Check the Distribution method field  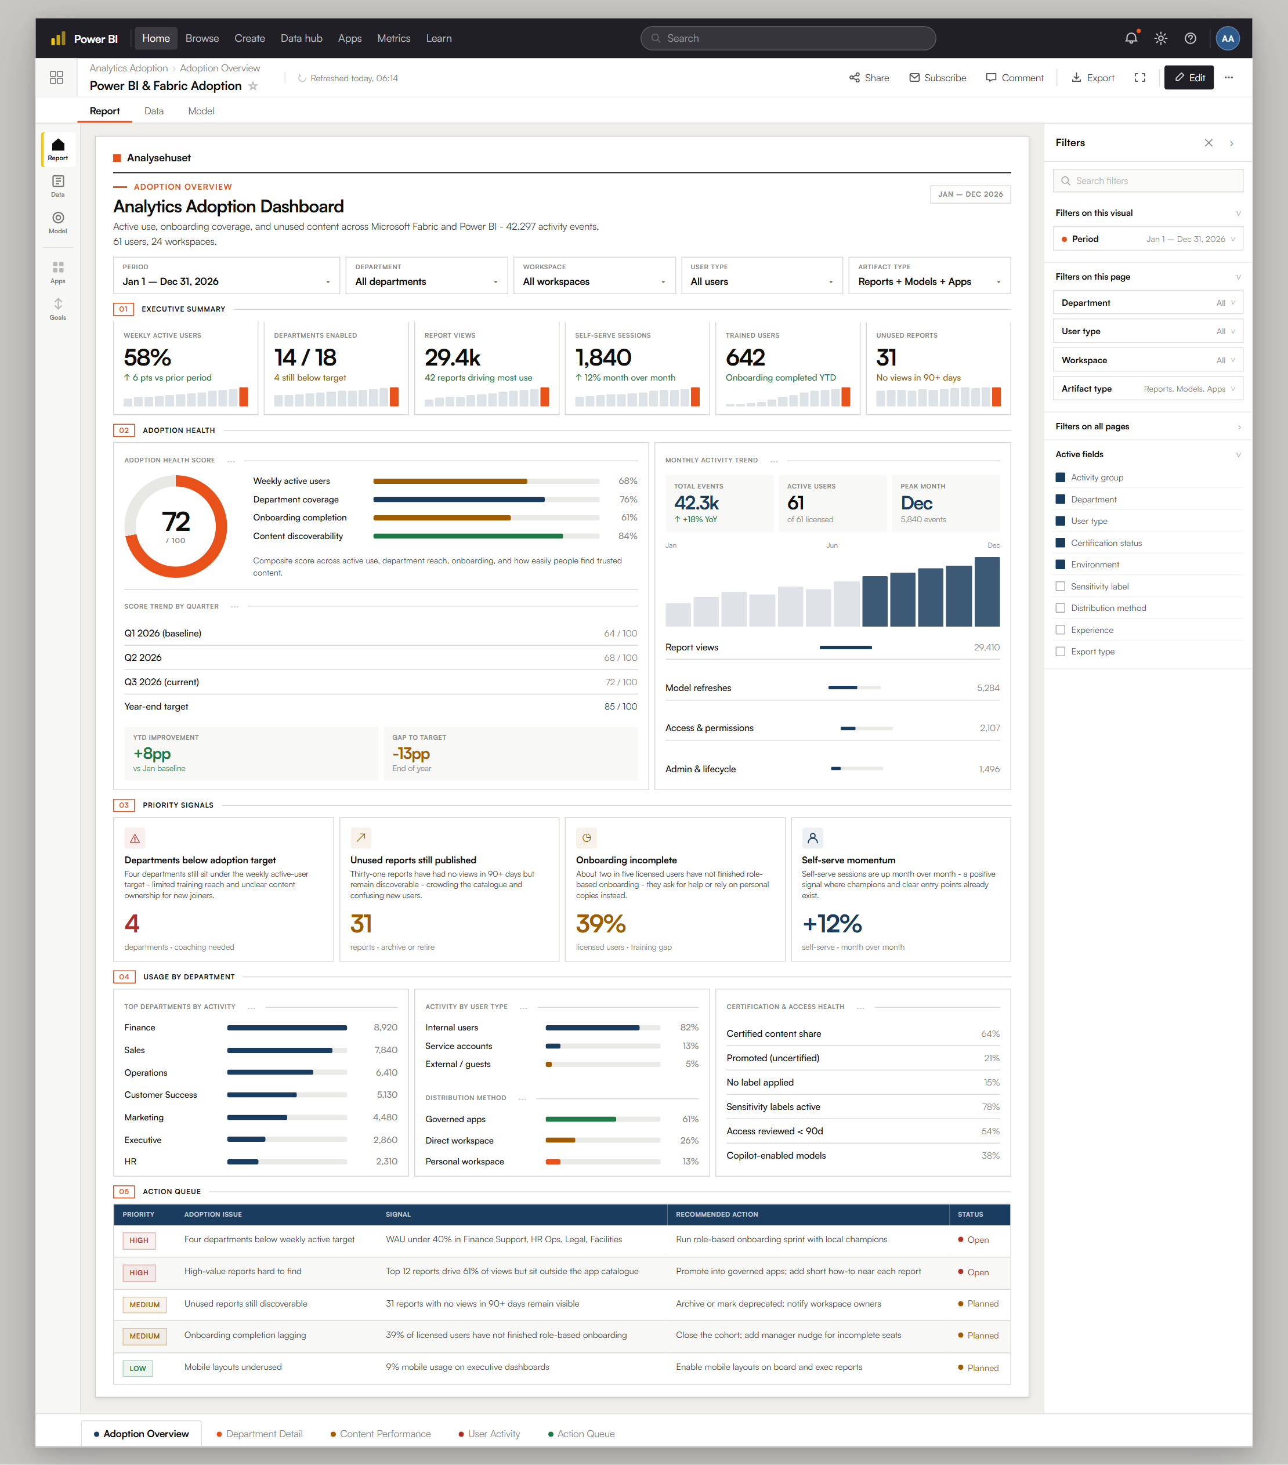1060,609
